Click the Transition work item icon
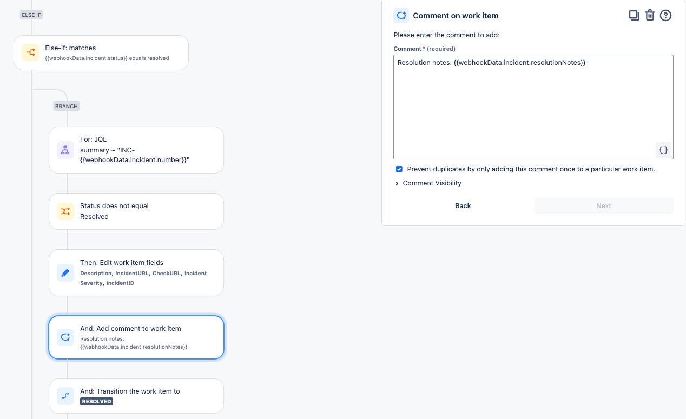This screenshot has width=686, height=419. coord(65,396)
